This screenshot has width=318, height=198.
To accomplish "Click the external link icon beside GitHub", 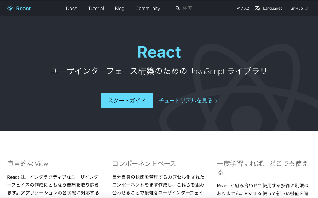I will click(x=306, y=8).
